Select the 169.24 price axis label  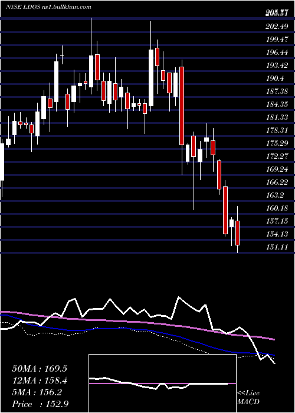[x=278, y=169]
